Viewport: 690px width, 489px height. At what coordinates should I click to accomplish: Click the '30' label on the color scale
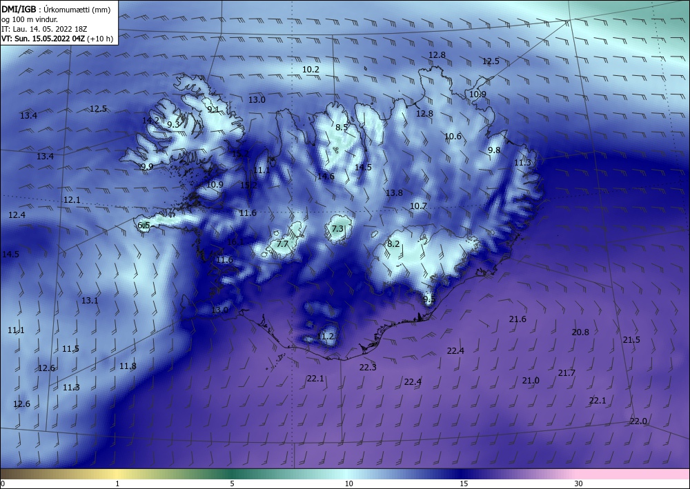579,483
